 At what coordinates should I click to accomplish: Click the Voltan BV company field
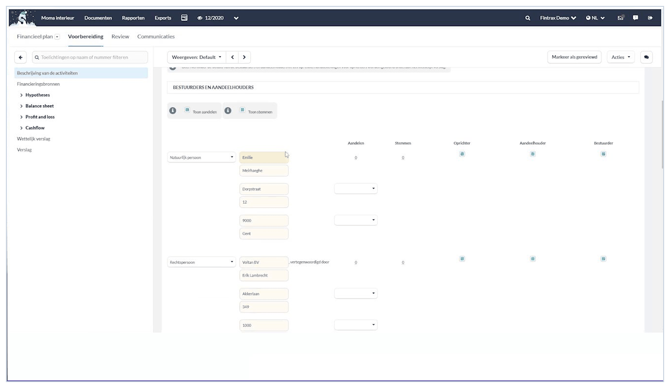(264, 262)
